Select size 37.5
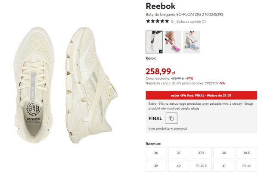 [x=201, y=153]
